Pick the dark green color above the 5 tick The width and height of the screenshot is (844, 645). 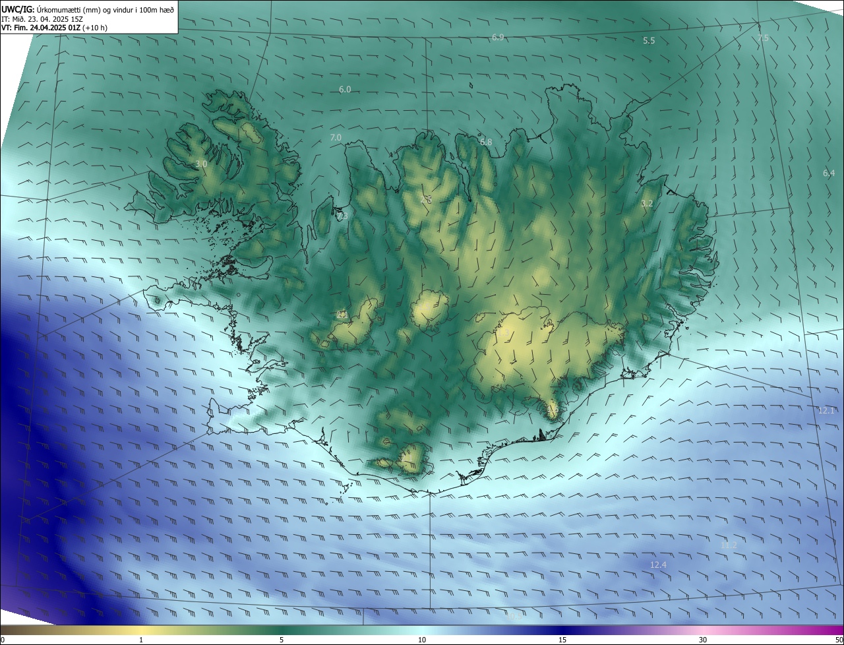pyautogui.click(x=282, y=630)
